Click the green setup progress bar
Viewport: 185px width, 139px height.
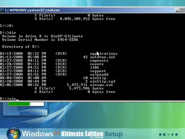[26, 104]
